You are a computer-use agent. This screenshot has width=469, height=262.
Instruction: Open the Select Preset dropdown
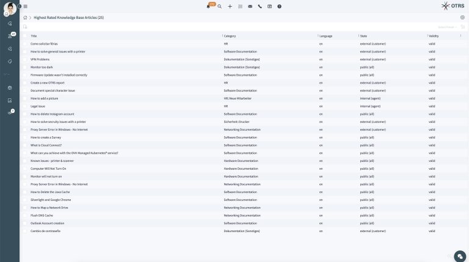446,27
